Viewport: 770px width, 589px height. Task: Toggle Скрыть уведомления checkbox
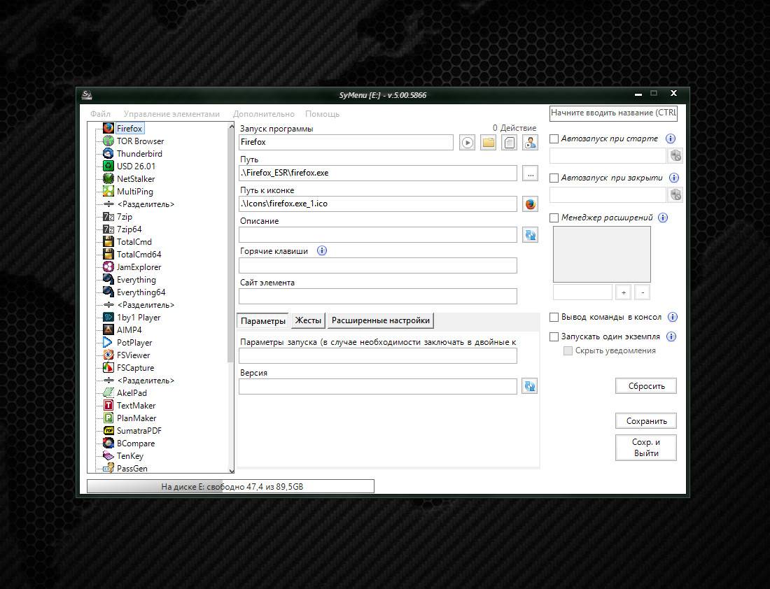coord(568,350)
